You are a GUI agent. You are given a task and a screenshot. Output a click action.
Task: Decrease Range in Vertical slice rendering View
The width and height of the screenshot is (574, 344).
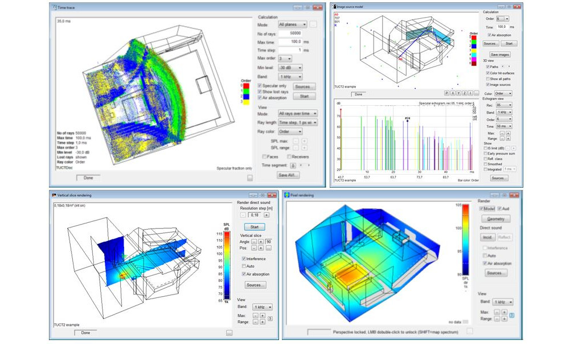click(256, 322)
